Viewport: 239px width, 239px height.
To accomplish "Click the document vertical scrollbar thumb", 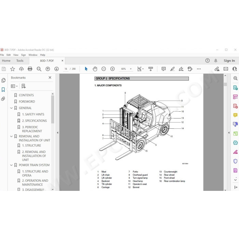I will click(x=225, y=84).
